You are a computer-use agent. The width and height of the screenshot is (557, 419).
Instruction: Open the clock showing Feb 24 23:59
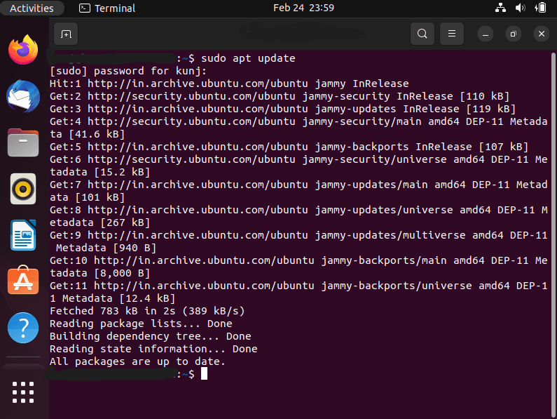coord(303,8)
